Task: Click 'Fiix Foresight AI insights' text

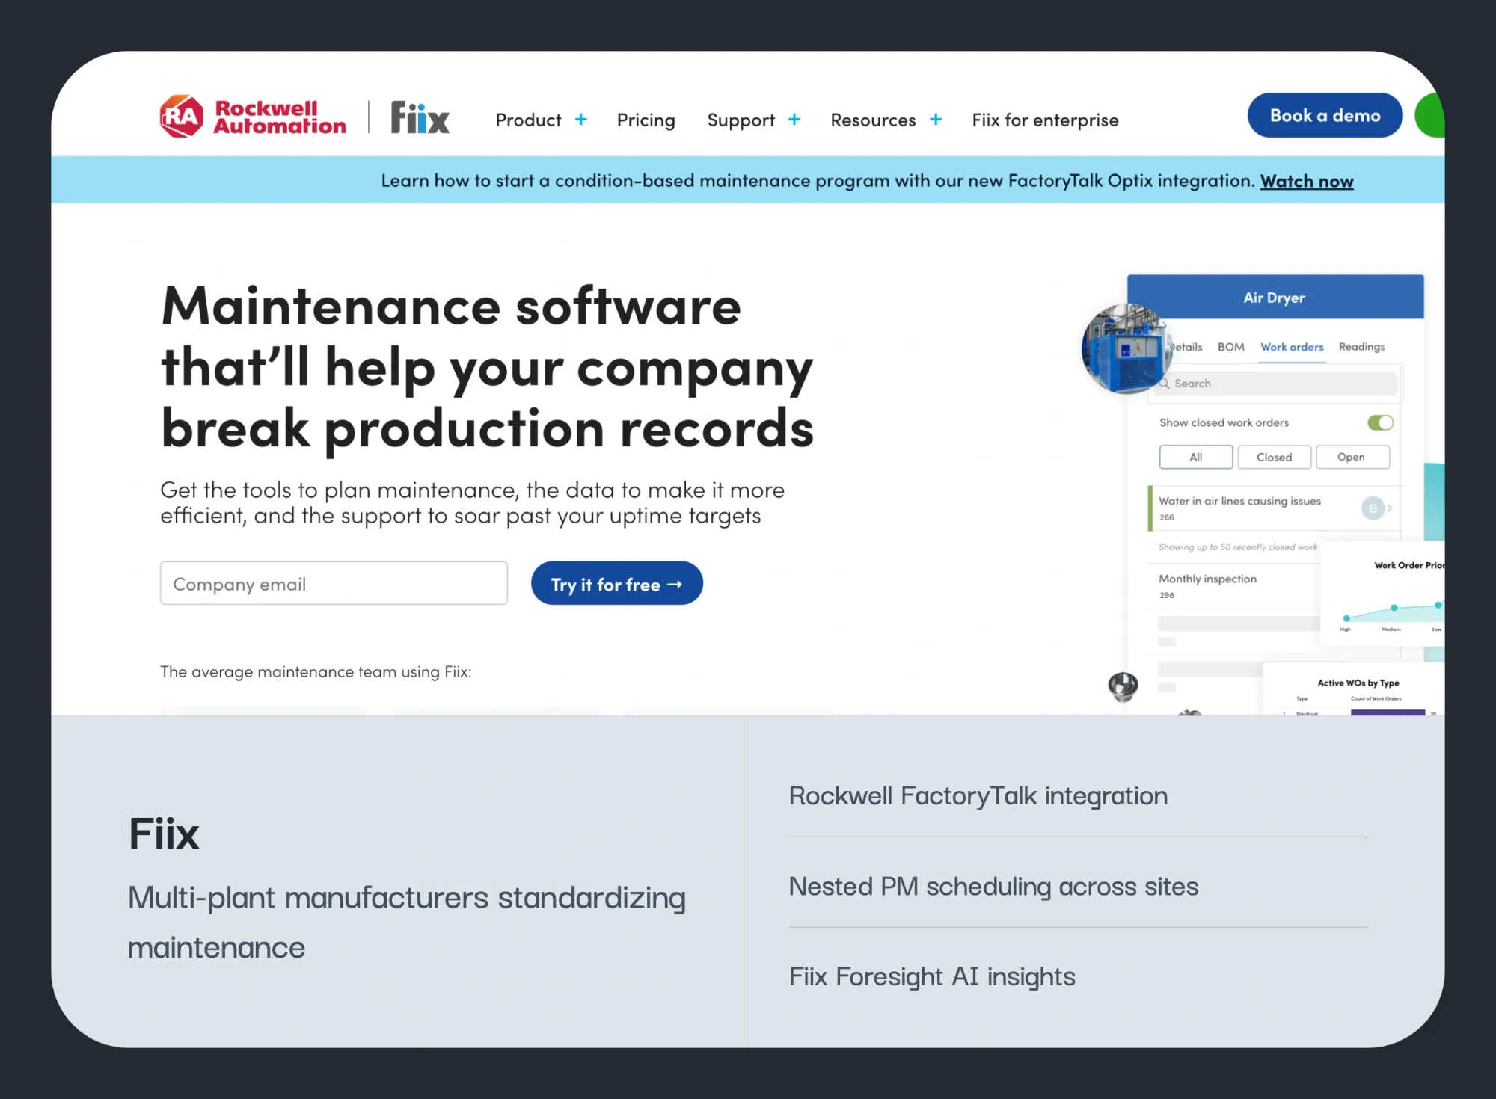Action: 932,977
